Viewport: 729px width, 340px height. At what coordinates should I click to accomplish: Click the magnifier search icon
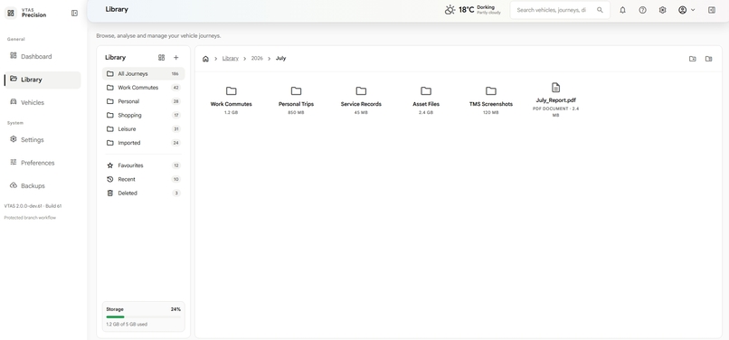pos(600,10)
